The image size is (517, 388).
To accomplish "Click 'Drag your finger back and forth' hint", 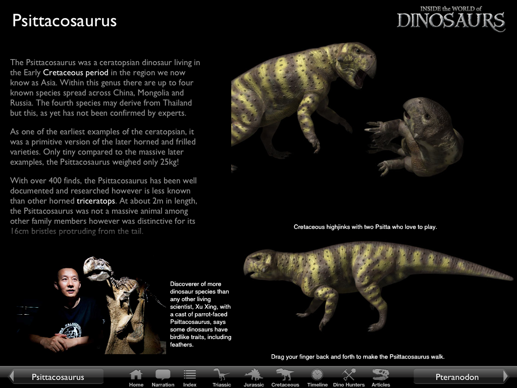I will [x=358, y=357].
